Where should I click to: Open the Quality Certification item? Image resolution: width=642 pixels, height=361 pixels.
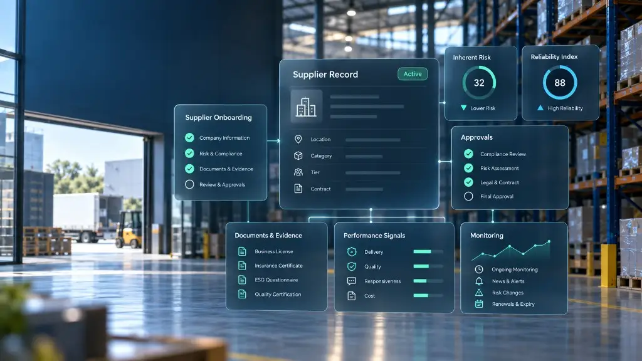point(278,295)
